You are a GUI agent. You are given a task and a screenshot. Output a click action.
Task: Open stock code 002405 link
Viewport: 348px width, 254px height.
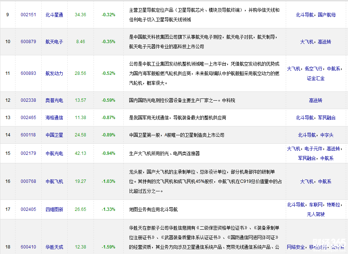[28, 209]
